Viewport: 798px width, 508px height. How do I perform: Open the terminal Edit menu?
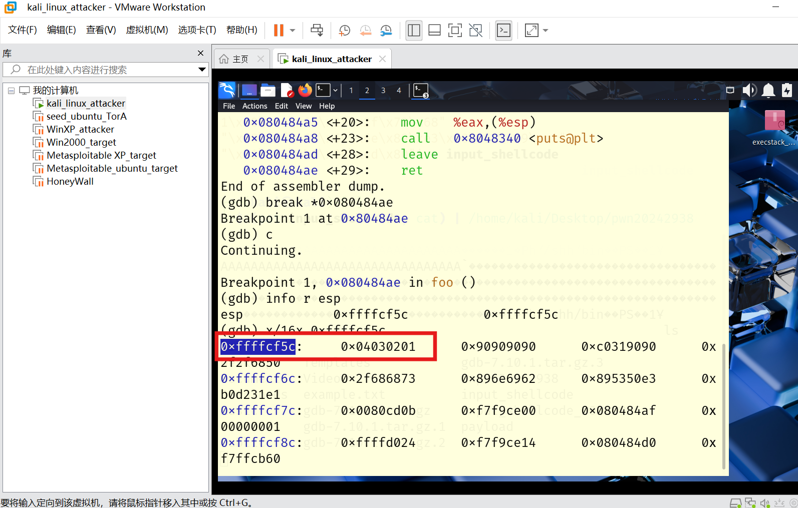pyautogui.click(x=282, y=106)
